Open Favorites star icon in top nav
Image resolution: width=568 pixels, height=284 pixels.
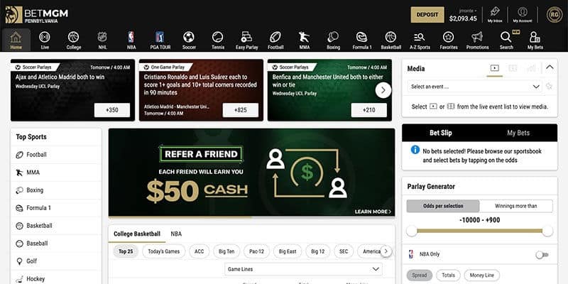(x=449, y=37)
